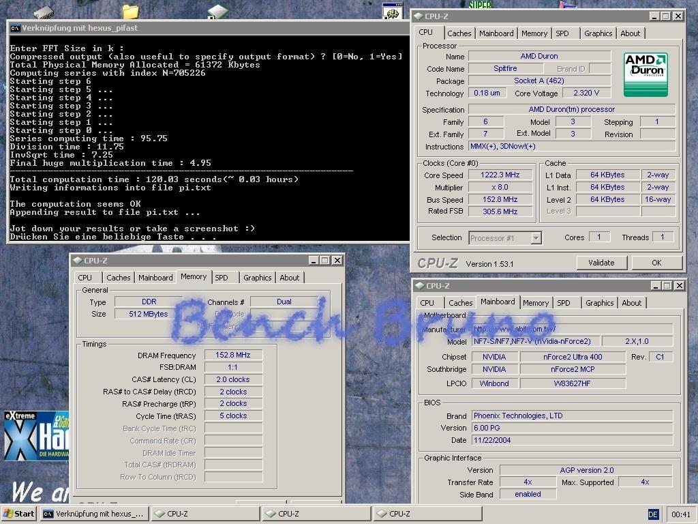Click the nForce2 Ultra 400 chipset field
Image resolution: width=698 pixels, height=524 pixels.
point(573,357)
